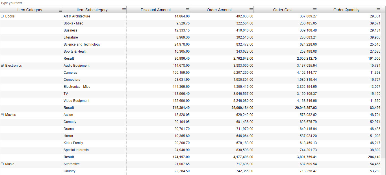Click the Discount Amount column header label
The height and width of the screenshot is (175, 386).
(156, 10)
